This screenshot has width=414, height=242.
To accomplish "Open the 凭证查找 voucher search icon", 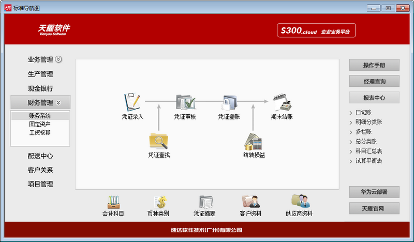I will point(158,141).
